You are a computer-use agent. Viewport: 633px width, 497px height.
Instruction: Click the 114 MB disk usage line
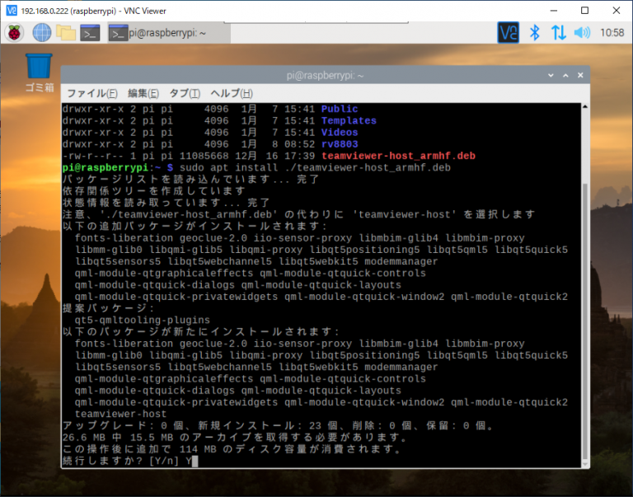[232, 449]
